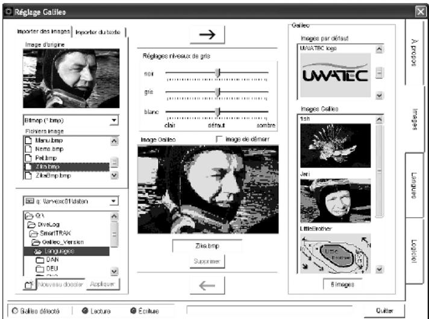This screenshot has height=319, width=429.
Task: Open the À propos side tab
Action: pyautogui.click(x=414, y=52)
